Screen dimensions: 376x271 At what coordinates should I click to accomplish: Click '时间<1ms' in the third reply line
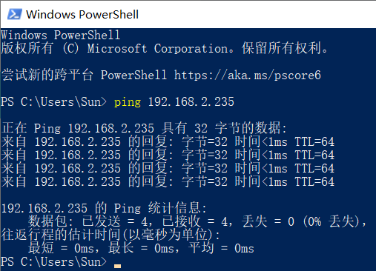point(261,168)
